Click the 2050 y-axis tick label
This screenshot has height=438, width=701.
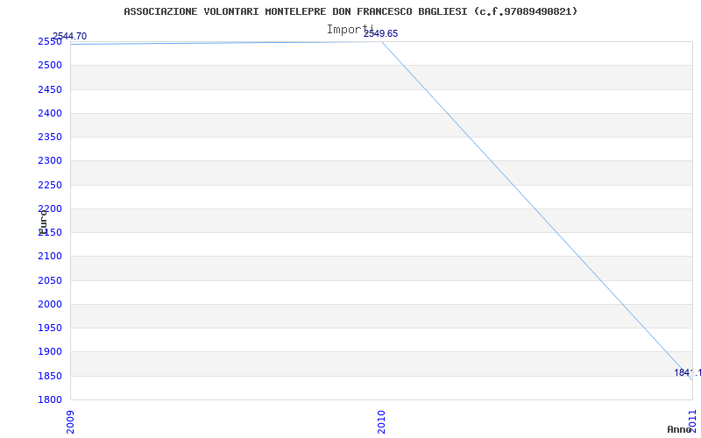point(50,280)
